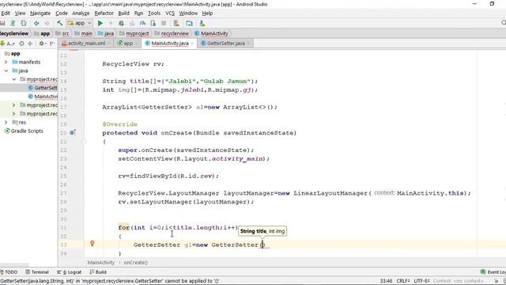Screen dimensions: 506x285
Task: Open the Analyze menu
Action: point(81,13)
